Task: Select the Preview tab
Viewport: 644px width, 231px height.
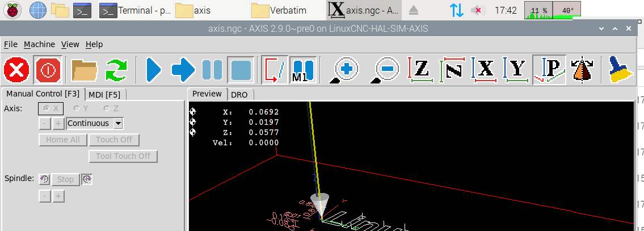Action: pyautogui.click(x=207, y=94)
